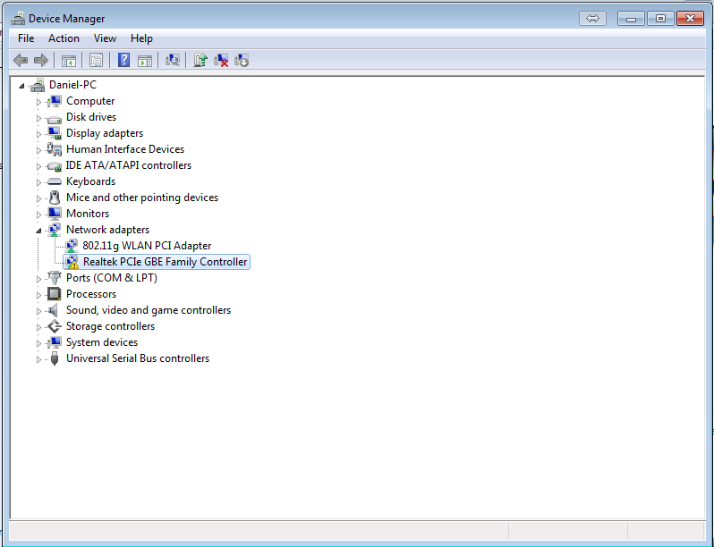
Task: Expand the Disk drives arrow
Action: [x=38, y=118]
